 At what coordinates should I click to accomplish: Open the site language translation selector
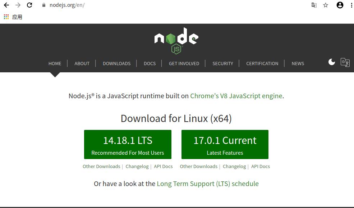point(345,62)
